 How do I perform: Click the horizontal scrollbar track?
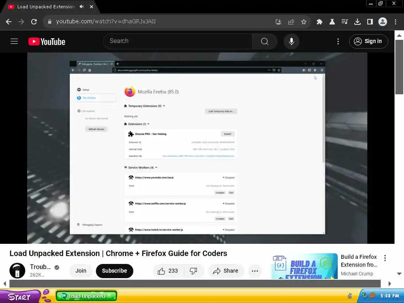195,283
